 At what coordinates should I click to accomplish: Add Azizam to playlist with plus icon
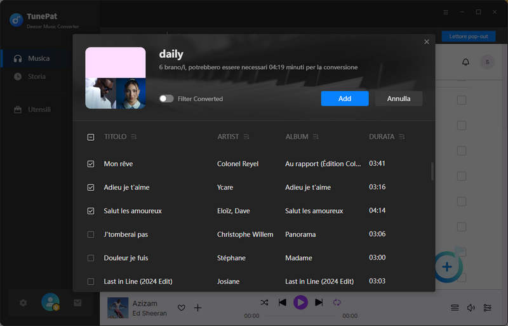point(197,308)
